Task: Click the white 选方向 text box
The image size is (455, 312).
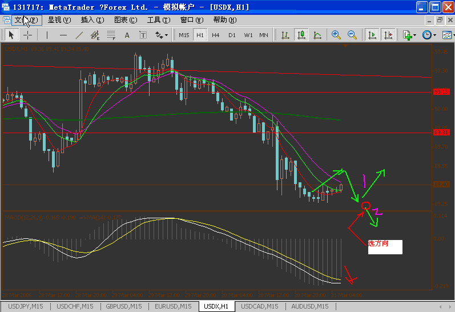Action: (385, 247)
